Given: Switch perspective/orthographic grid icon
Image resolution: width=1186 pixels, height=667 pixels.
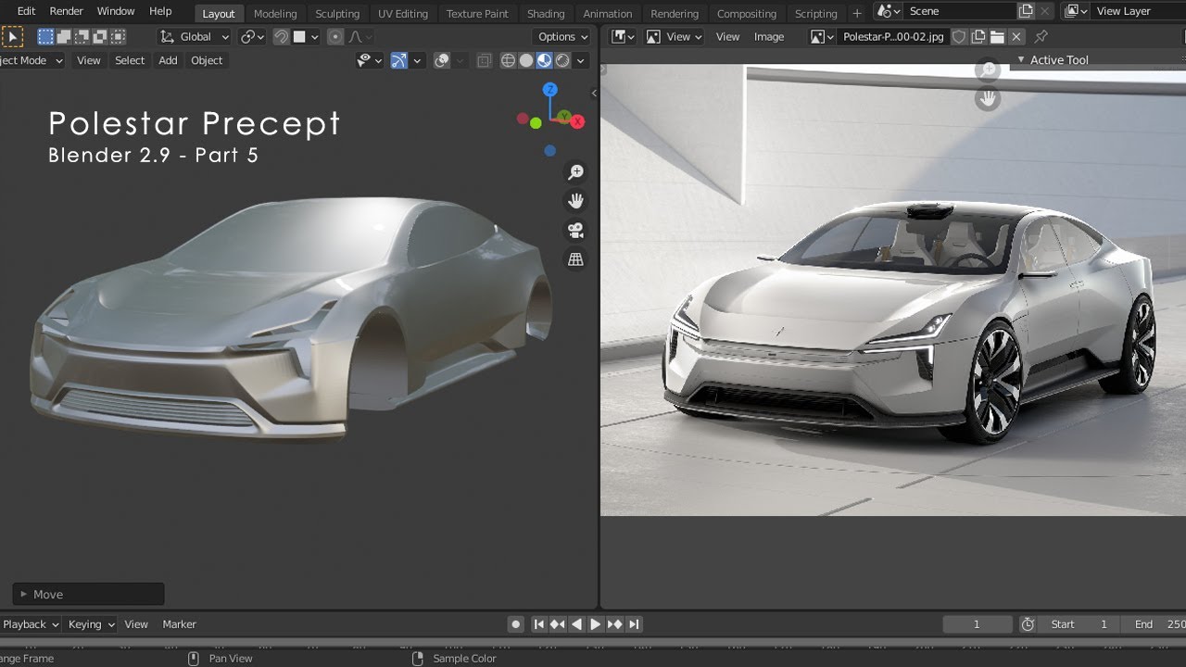Looking at the screenshot, I should point(575,260).
